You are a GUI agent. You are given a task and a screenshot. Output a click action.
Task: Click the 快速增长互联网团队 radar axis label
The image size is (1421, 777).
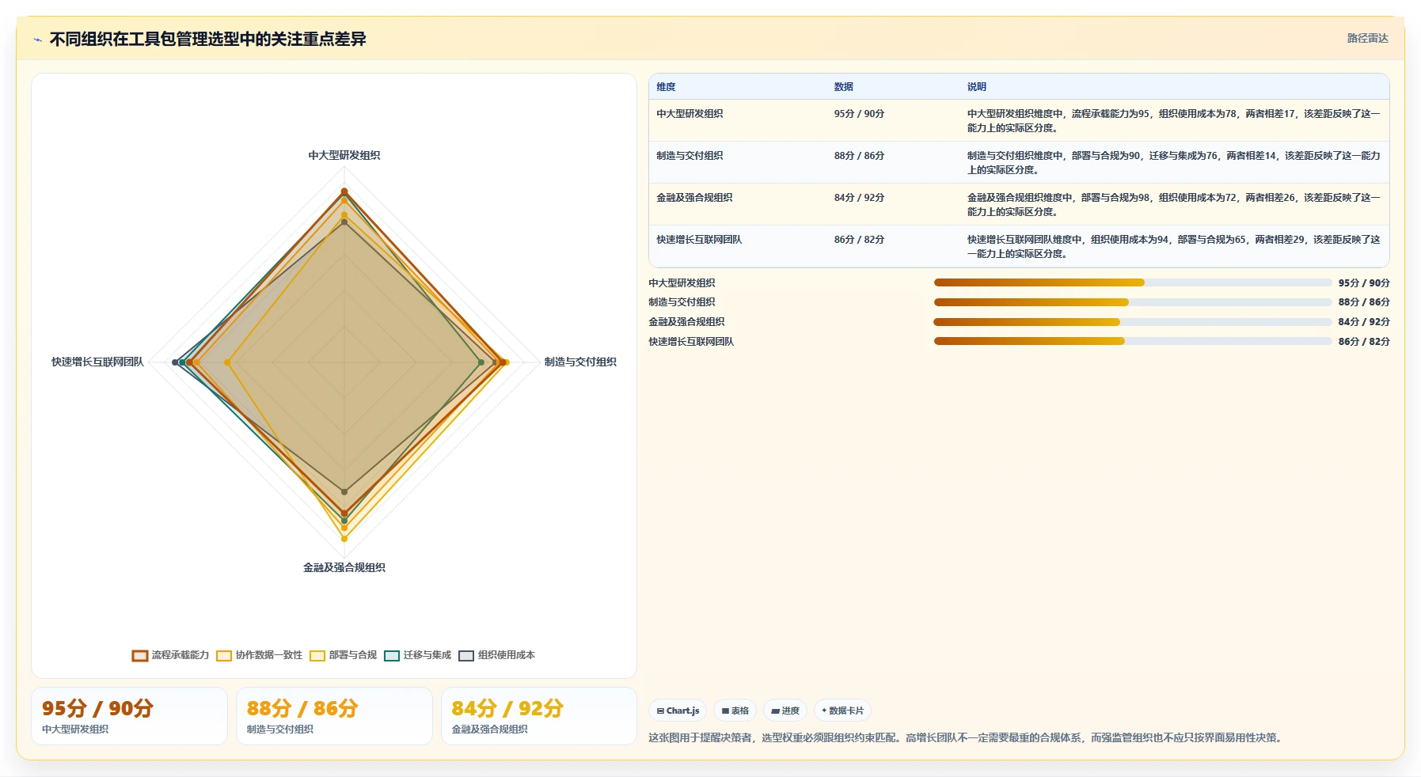pos(97,362)
